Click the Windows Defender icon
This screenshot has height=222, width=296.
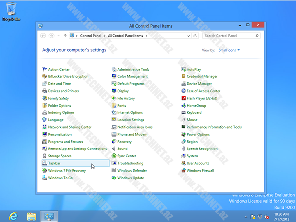[114, 170]
